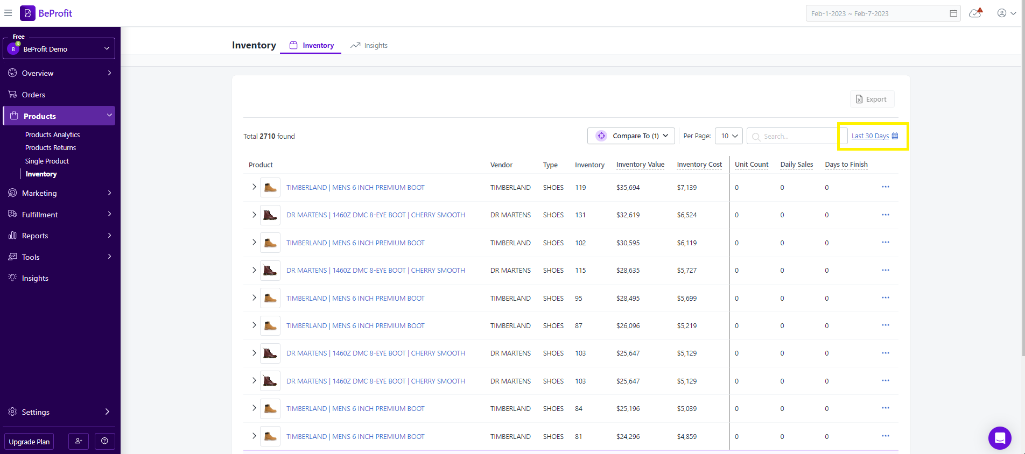The height and width of the screenshot is (454, 1025).
Task: Click the Daily Sales column header
Action: pyautogui.click(x=797, y=165)
